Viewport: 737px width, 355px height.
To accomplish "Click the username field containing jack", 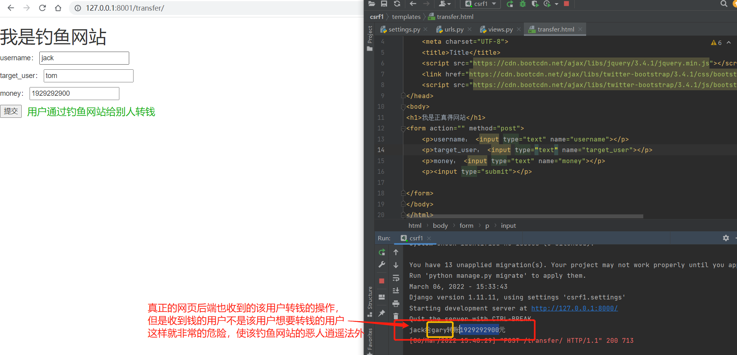I will pyautogui.click(x=84, y=58).
